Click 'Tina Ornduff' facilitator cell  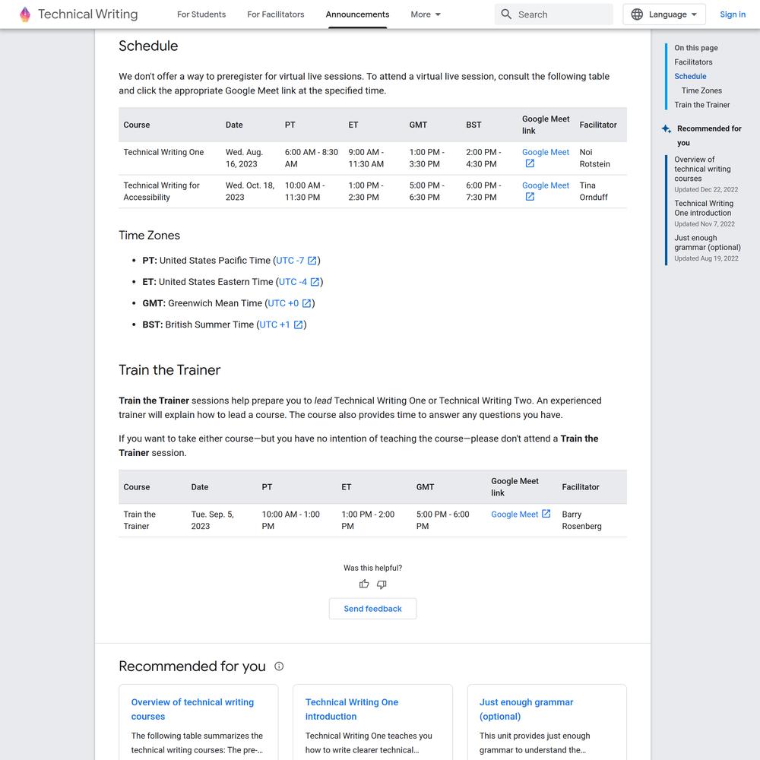click(594, 191)
